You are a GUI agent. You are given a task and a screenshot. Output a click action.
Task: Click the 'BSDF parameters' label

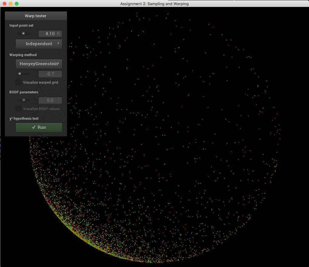(x=24, y=92)
